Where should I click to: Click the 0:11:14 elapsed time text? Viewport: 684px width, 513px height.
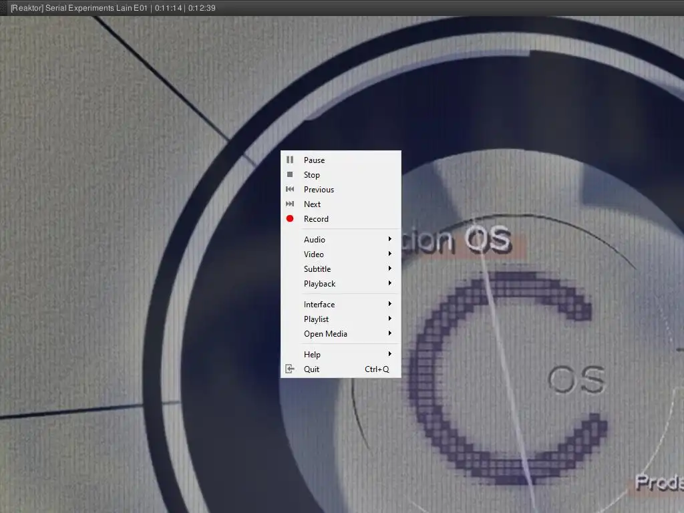(x=168, y=8)
